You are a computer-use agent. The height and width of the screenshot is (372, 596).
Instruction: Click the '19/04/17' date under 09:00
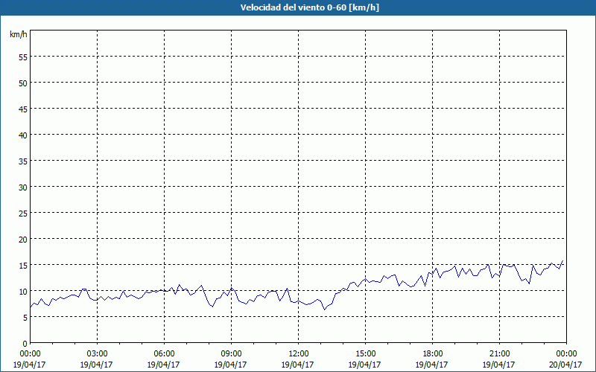[x=230, y=365]
